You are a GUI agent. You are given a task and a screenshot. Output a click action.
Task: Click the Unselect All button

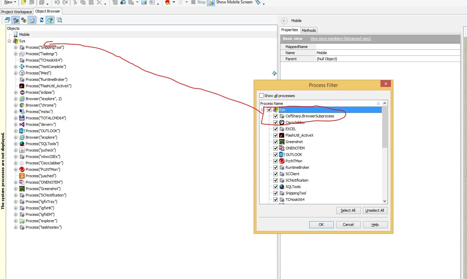[x=375, y=210]
